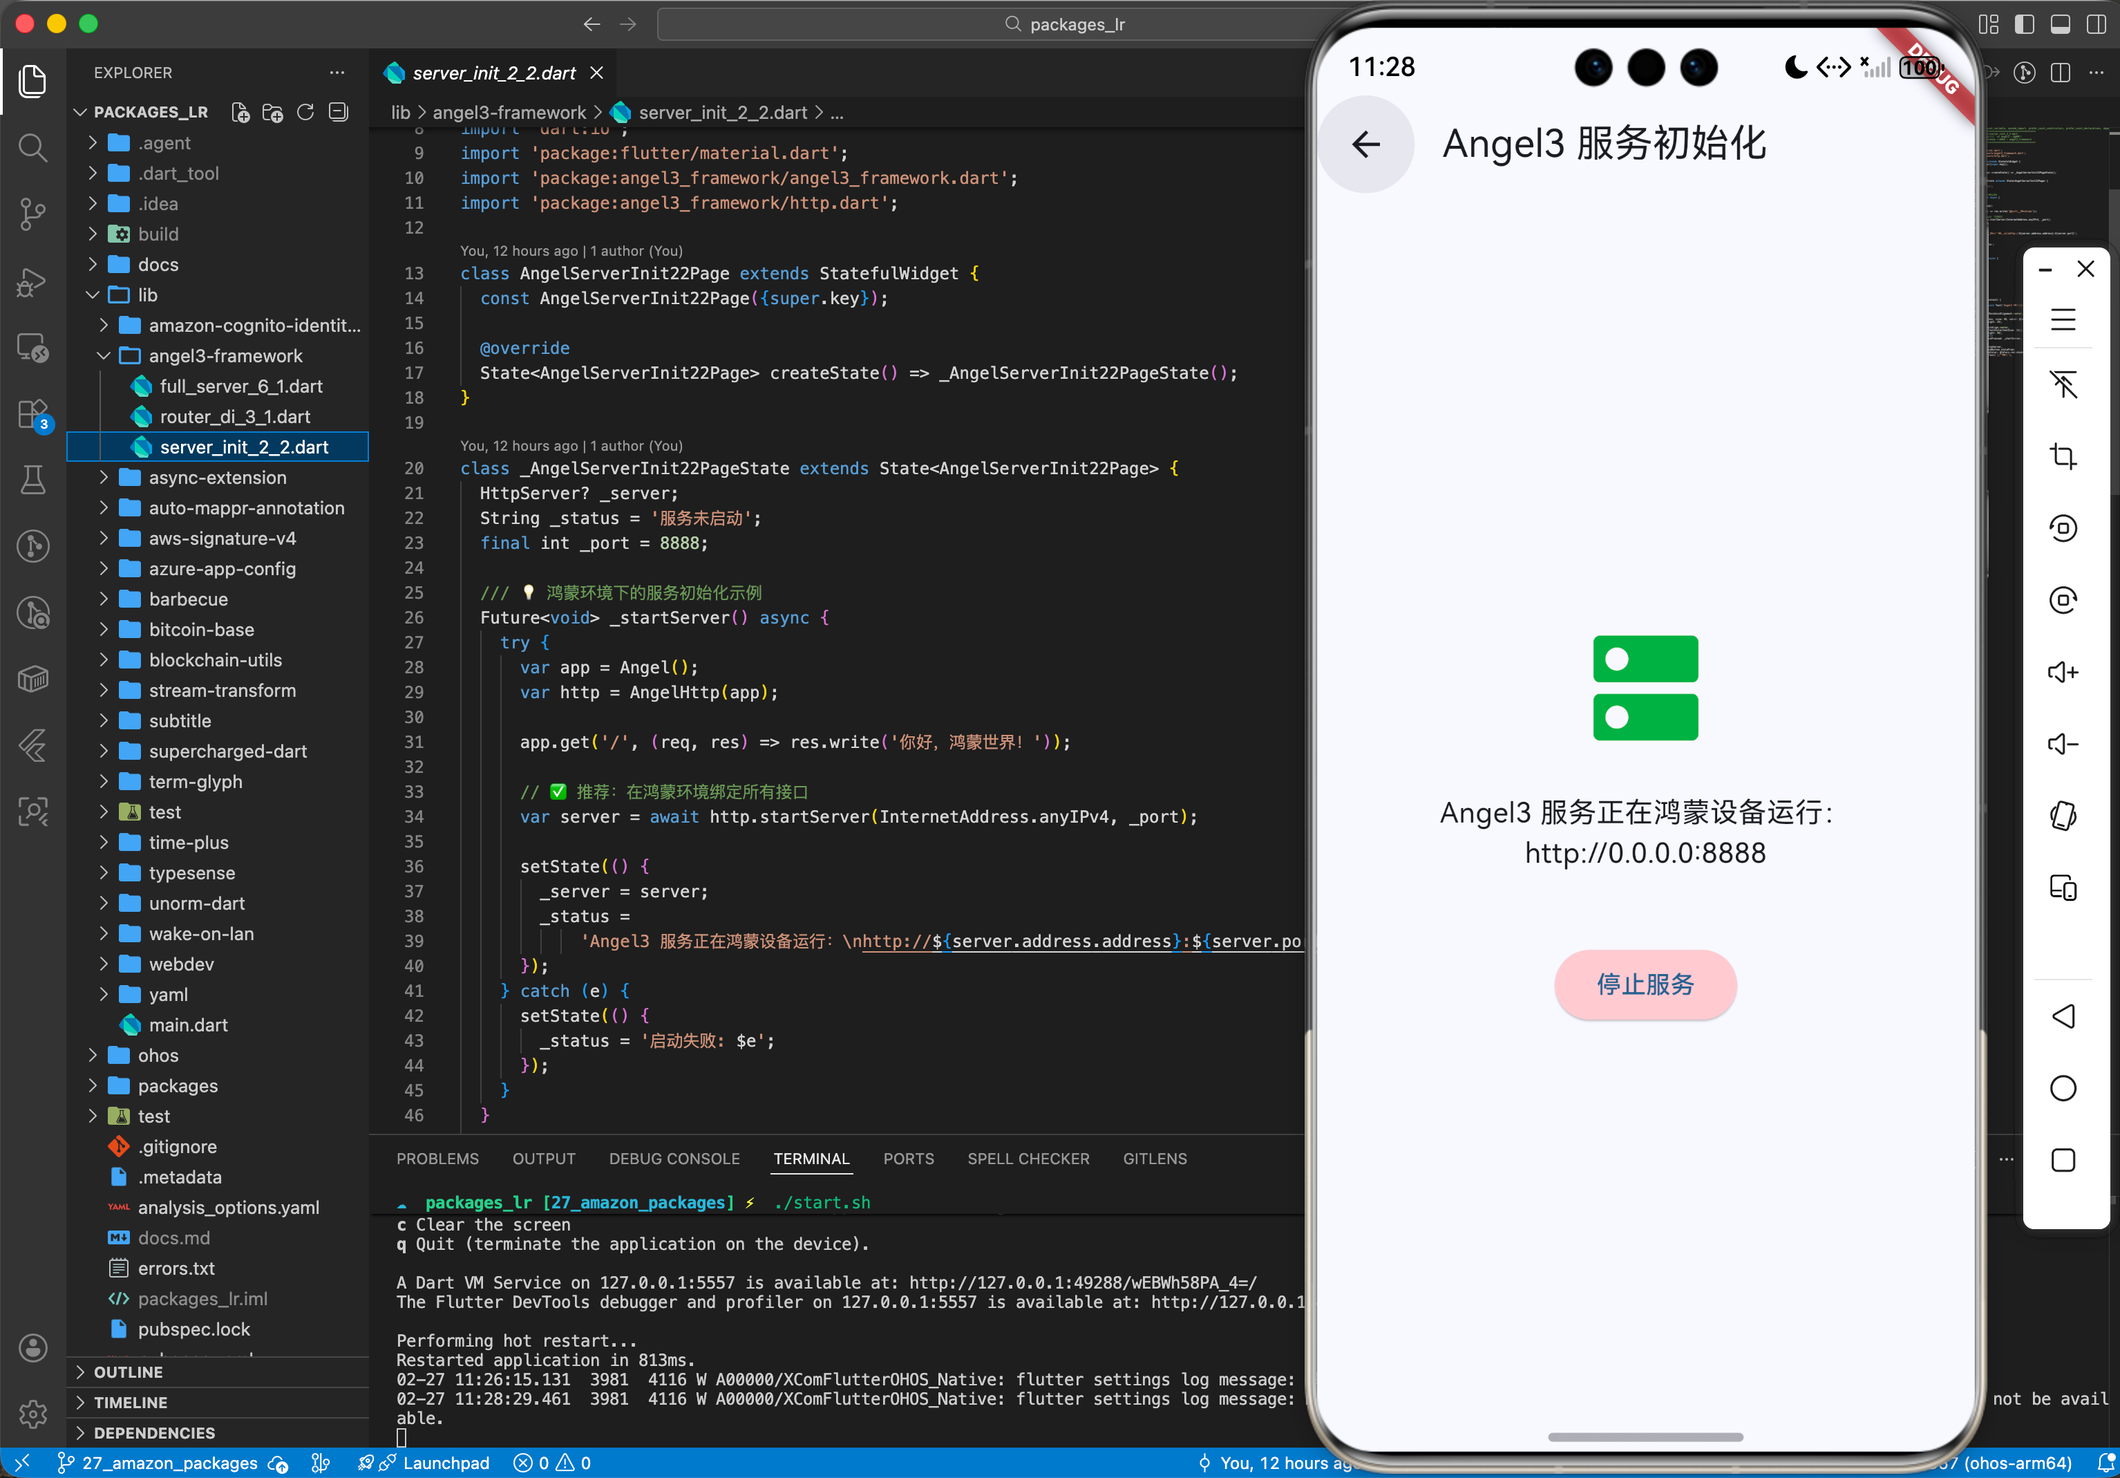Open the Search view in activity bar

33,148
